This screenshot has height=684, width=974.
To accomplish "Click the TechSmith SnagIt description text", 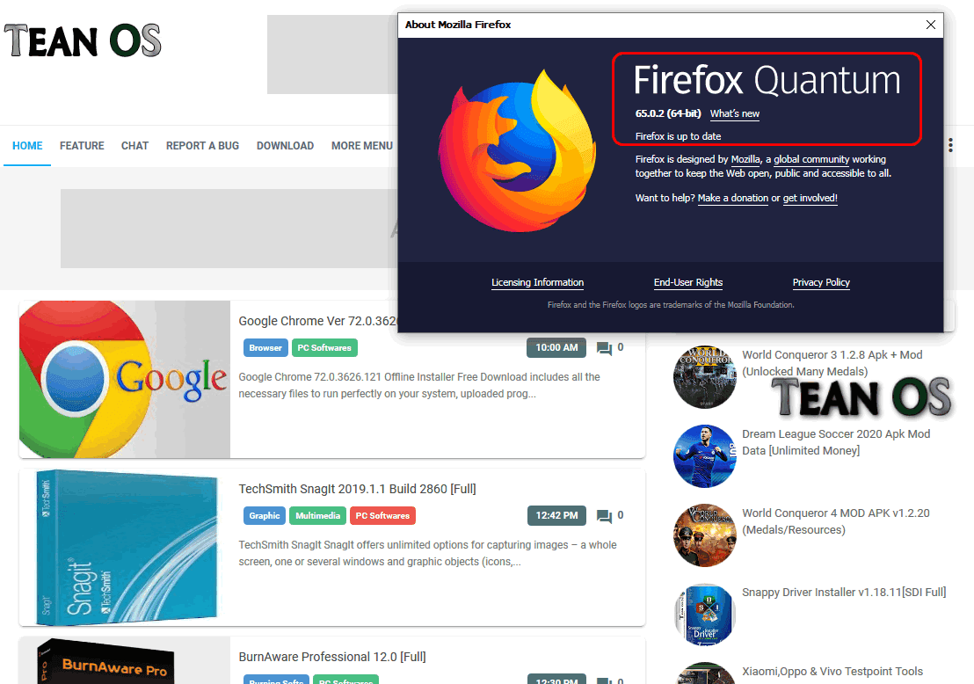I will click(427, 553).
